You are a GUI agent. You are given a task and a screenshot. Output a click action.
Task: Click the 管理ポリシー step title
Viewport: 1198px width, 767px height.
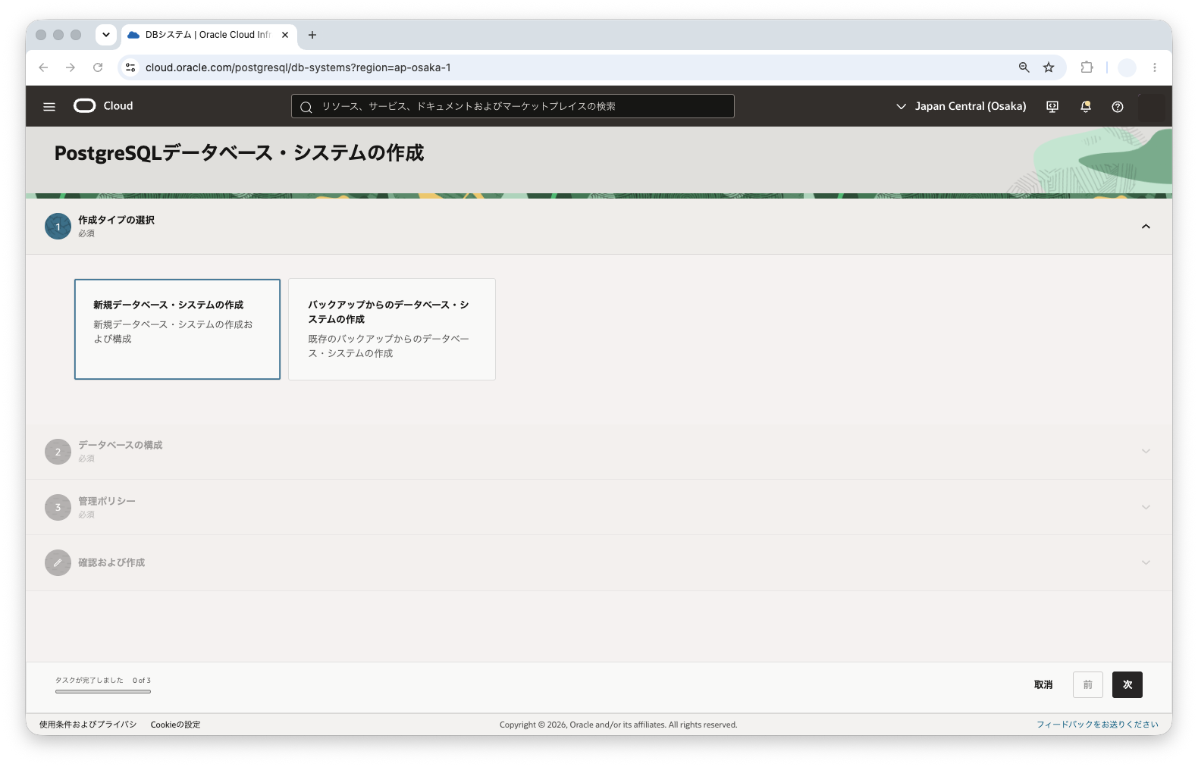coord(107,502)
